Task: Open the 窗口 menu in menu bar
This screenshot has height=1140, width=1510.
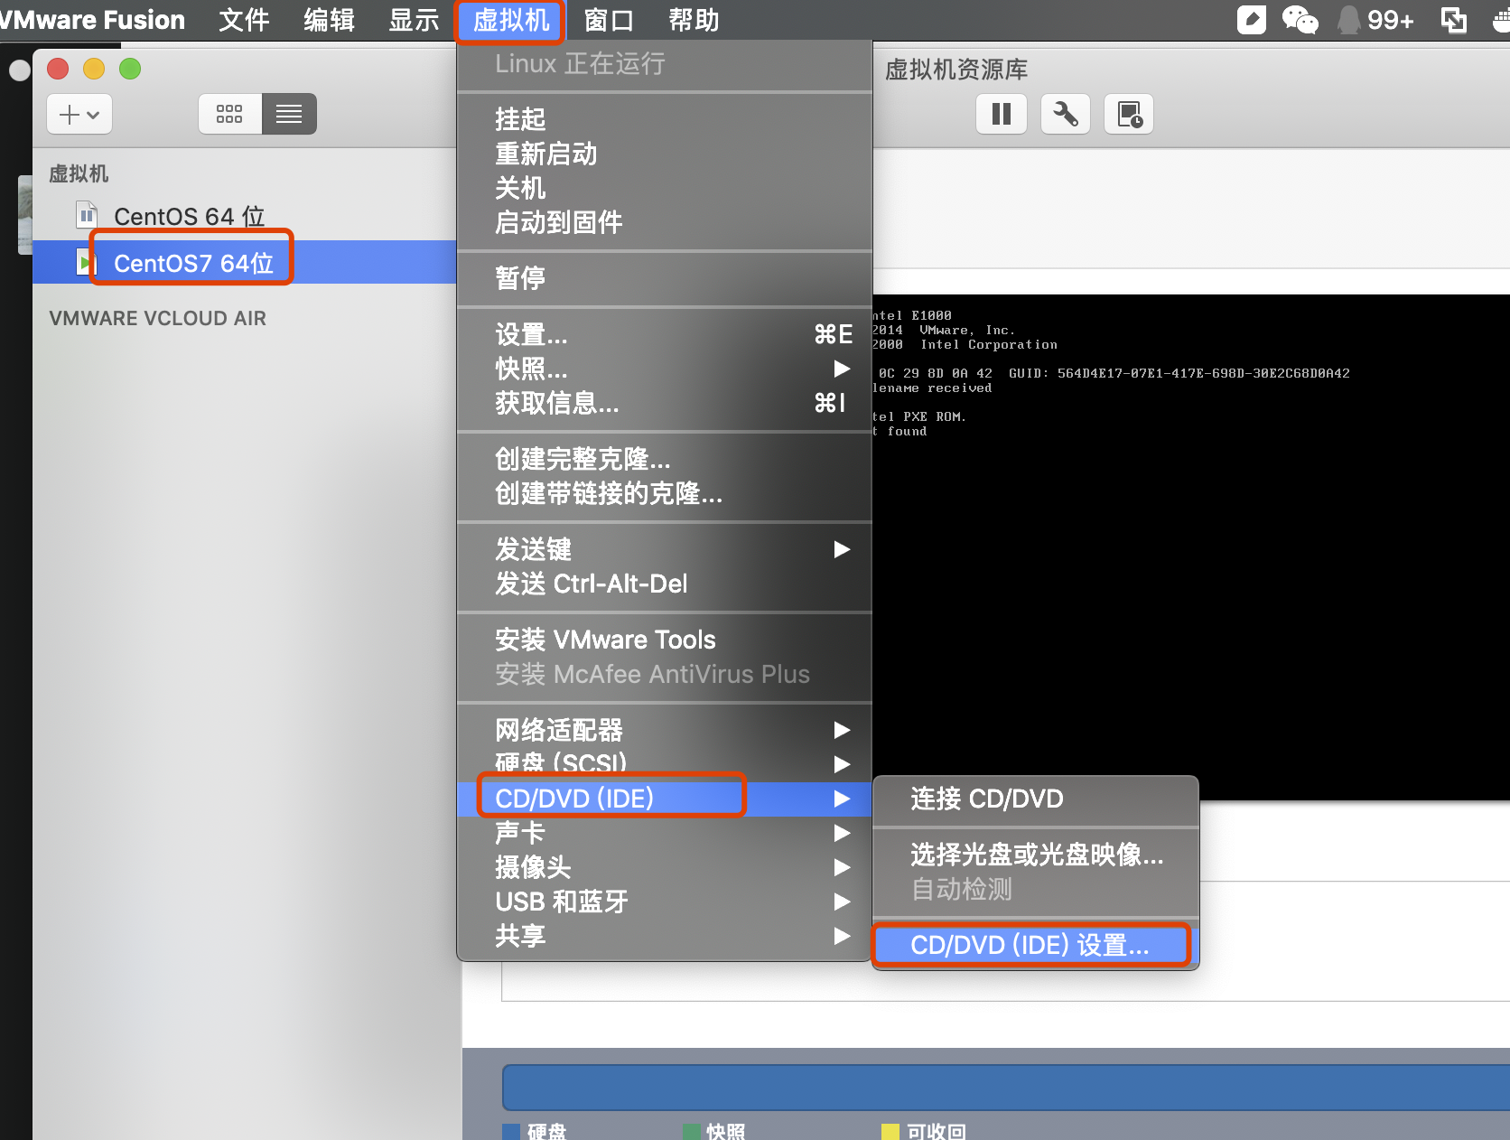Action: pyautogui.click(x=609, y=20)
